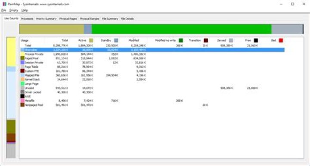
Task: Select the Paged Pool row label
Action: [x=31, y=58]
